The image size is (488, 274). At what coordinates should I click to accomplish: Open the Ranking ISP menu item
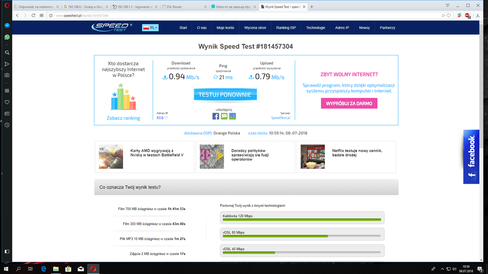[x=286, y=28]
